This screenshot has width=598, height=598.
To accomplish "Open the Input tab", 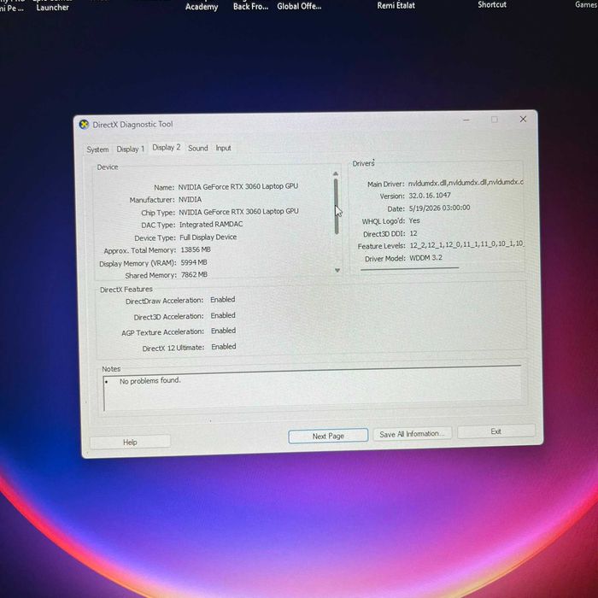I will 224,148.
